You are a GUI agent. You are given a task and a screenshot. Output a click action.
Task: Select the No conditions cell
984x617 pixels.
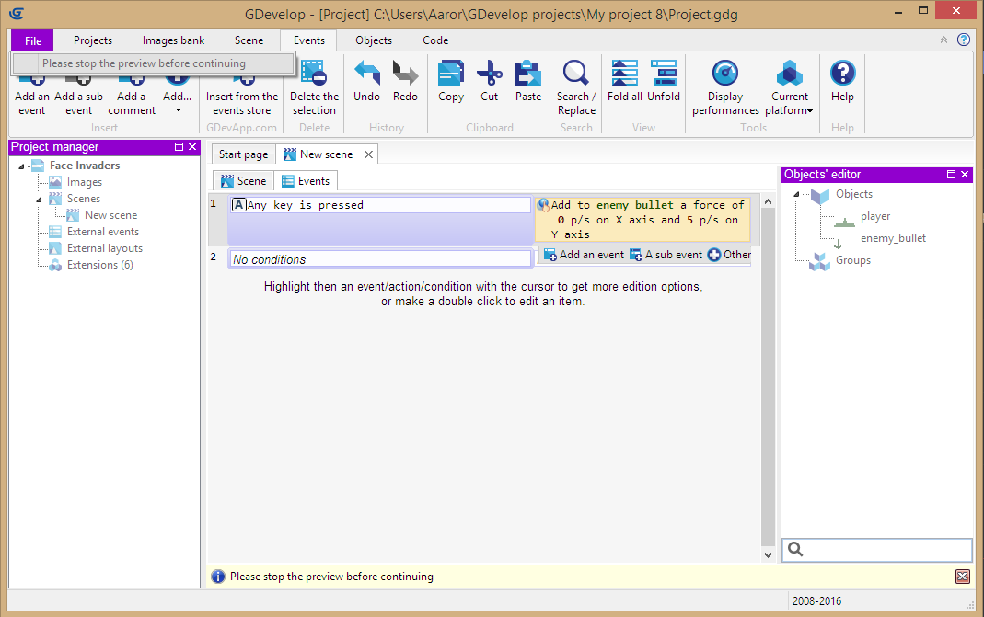point(380,259)
